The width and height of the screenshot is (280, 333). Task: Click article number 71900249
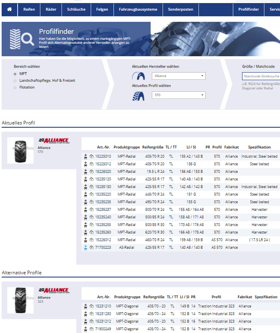pos(103,329)
